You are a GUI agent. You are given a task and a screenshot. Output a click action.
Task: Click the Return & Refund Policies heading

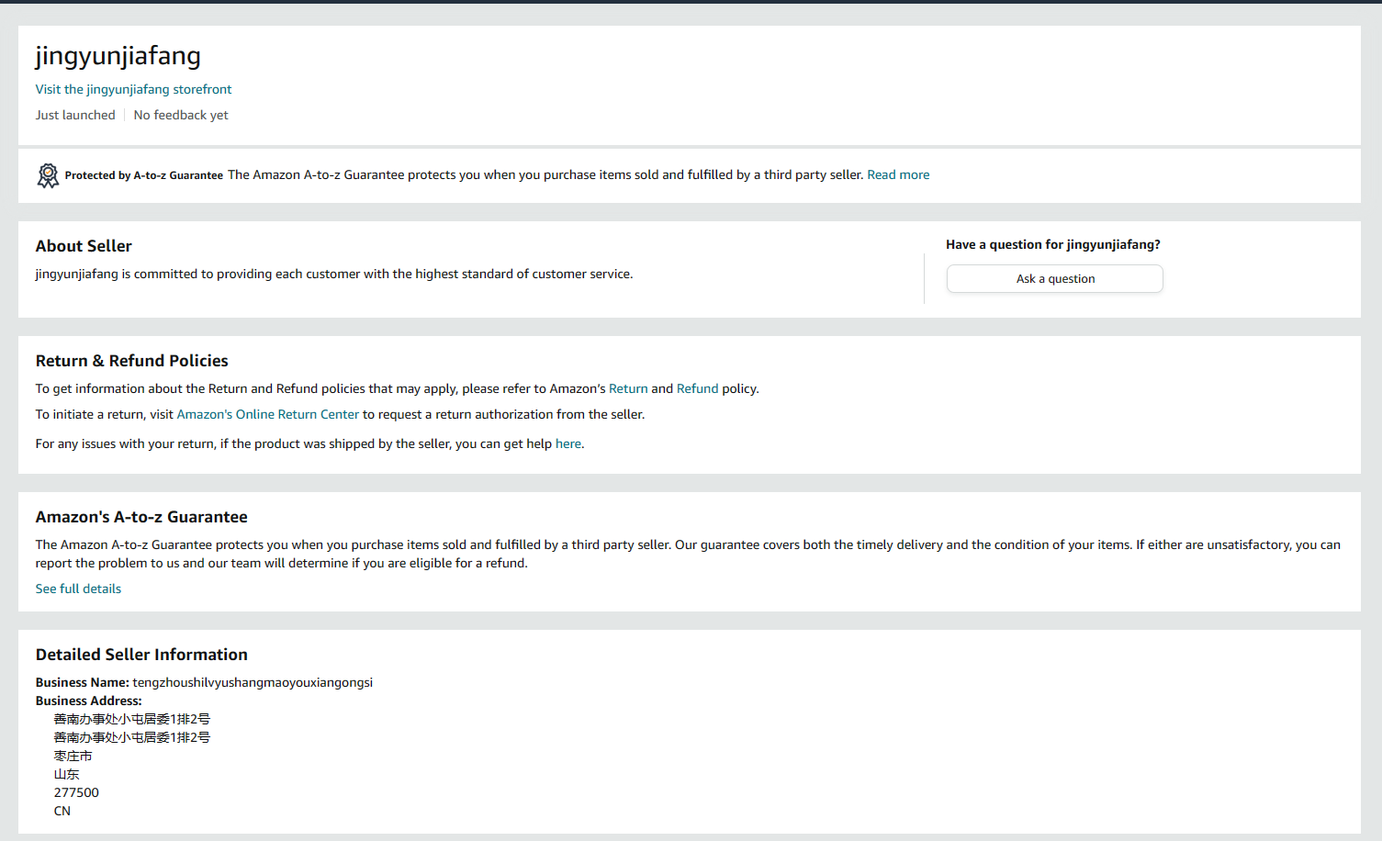tap(132, 361)
